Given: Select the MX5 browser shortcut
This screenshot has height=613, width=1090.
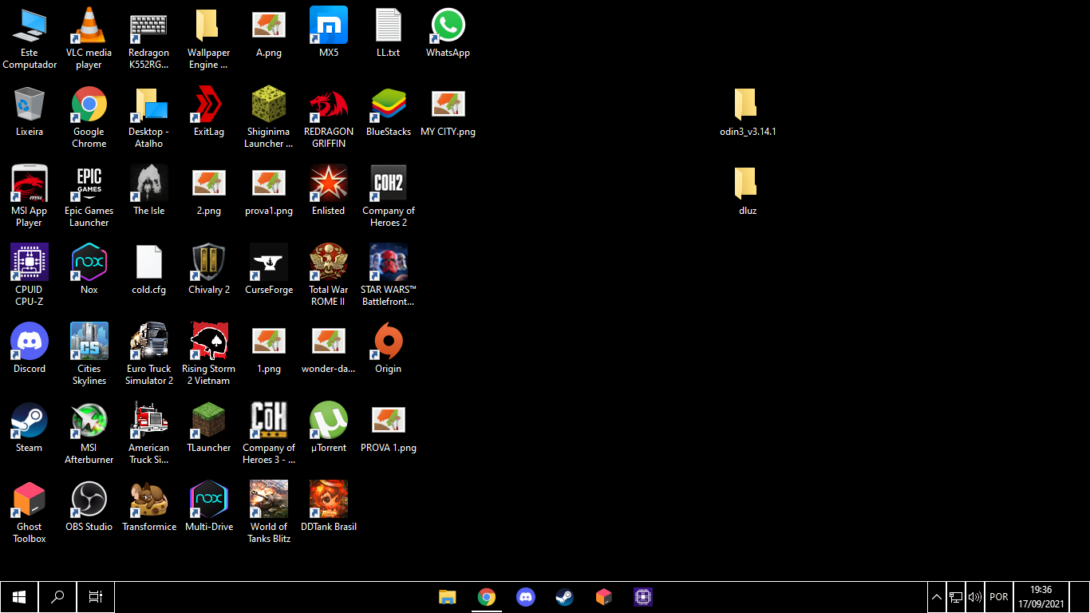Looking at the screenshot, I should (329, 32).
